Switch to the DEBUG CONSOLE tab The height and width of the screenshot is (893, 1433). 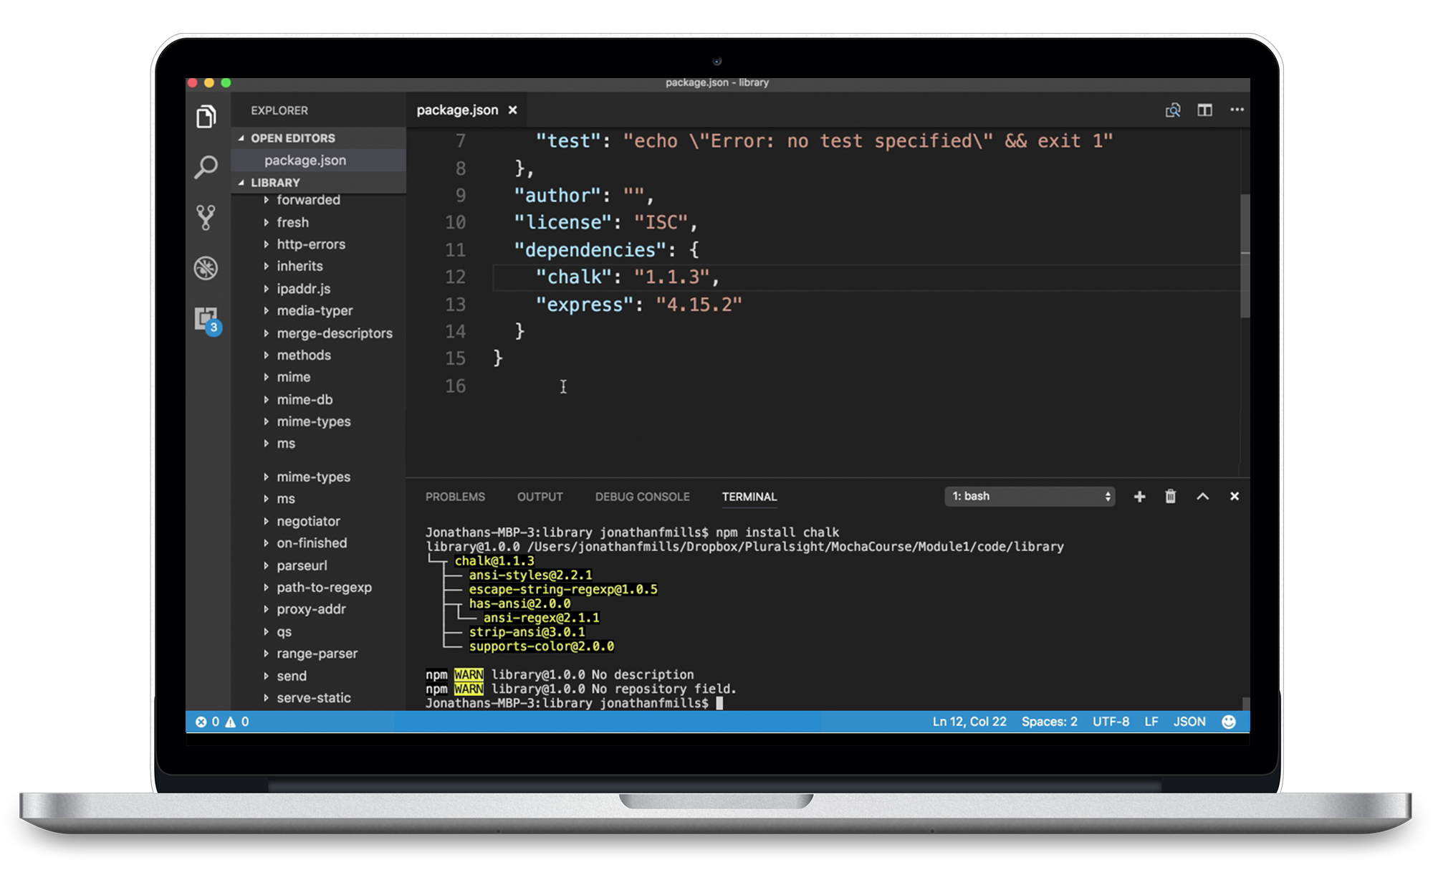642,497
